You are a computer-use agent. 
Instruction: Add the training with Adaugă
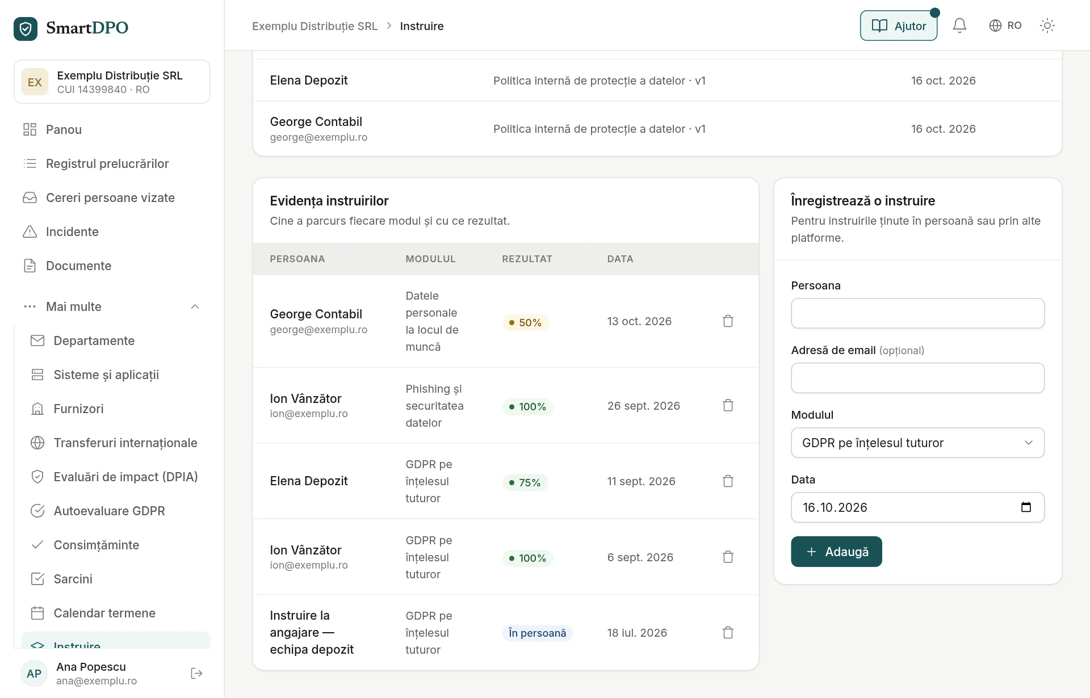point(836,552)
